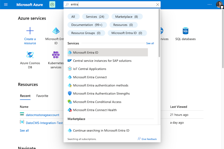
Task: Click the Name column header
Action: (24, 107)
